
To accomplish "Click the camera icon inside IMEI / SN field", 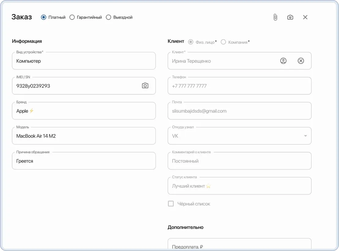I will (145, 86).
